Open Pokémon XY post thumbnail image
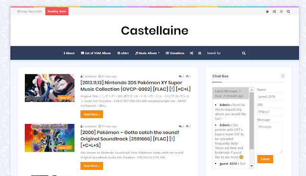Image resolution: width=306 pixels, height=176 pixels. [x=50, y=88]
